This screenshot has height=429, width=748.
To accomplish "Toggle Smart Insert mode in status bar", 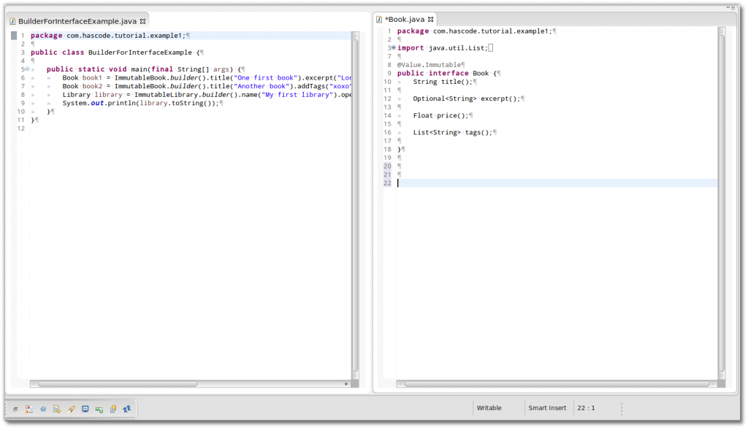I will tap(547, 408).
